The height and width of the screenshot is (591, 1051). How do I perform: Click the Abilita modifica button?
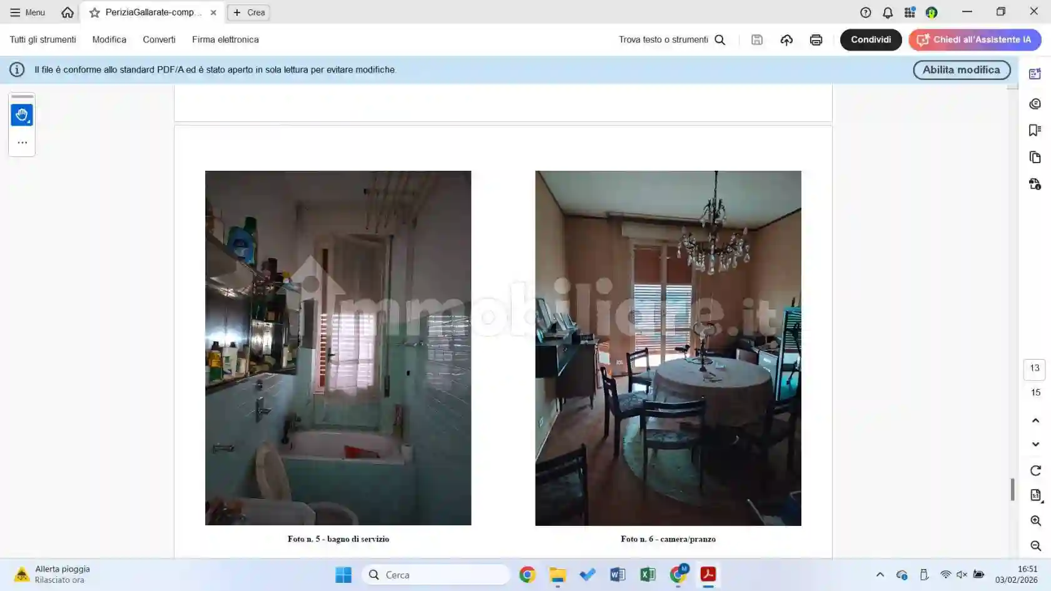tap(961, 70)
